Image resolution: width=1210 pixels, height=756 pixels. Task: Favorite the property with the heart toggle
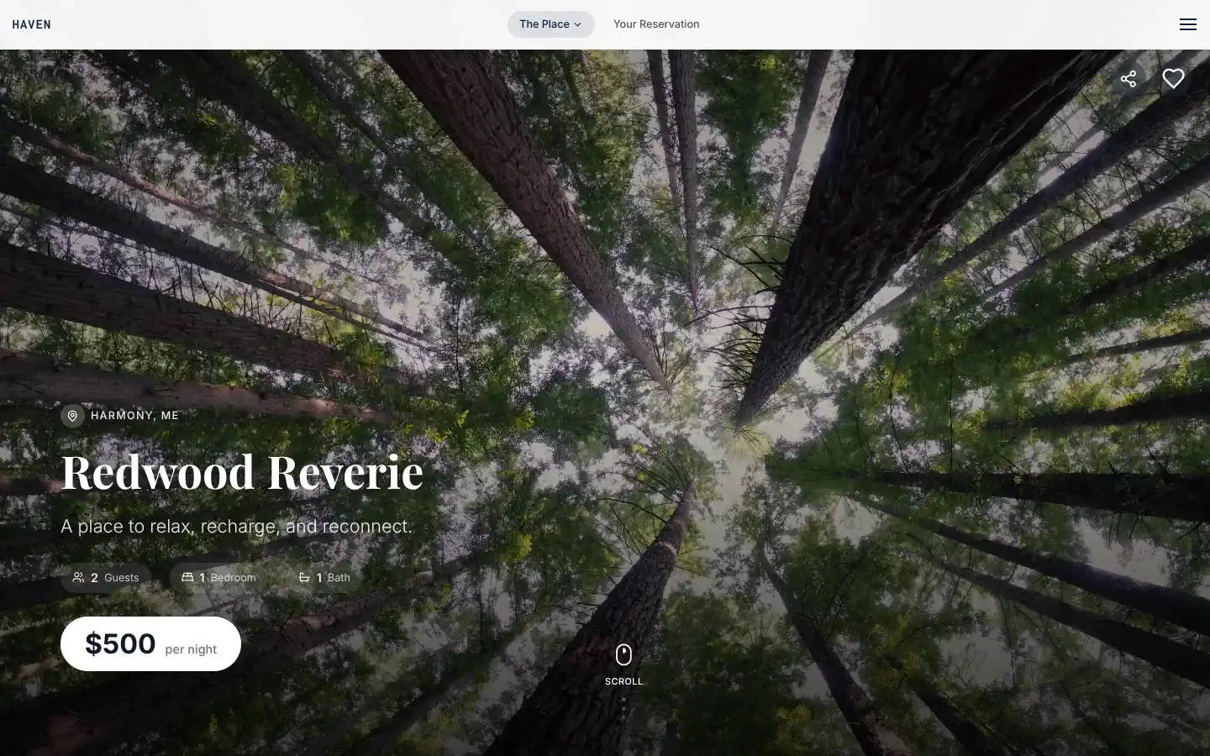(1174, 78)
